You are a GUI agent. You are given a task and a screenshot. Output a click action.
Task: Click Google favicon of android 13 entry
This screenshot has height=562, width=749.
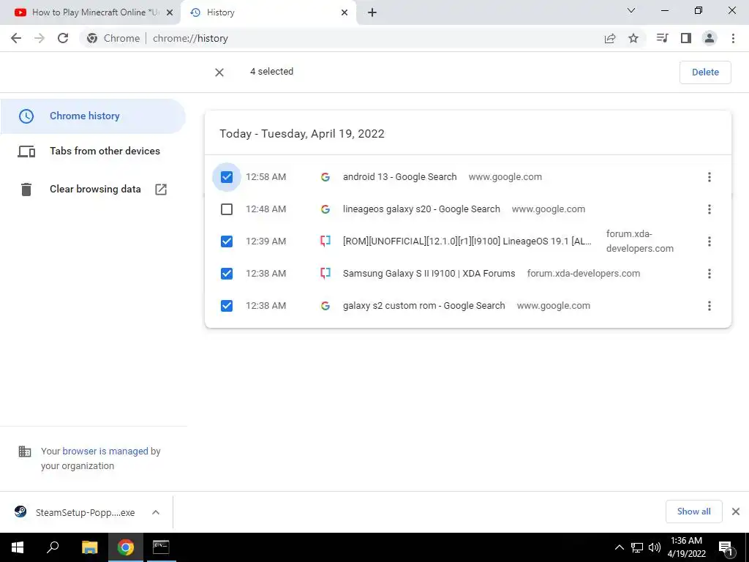pos(325,177)
